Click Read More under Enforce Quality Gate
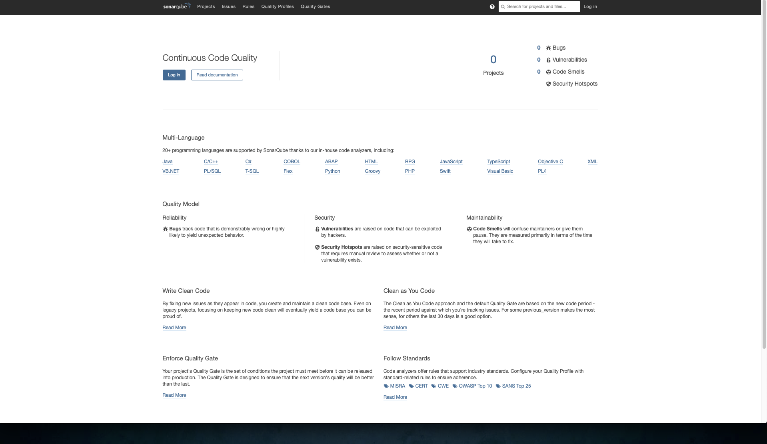The image size is (767, 444). point(174,395)
